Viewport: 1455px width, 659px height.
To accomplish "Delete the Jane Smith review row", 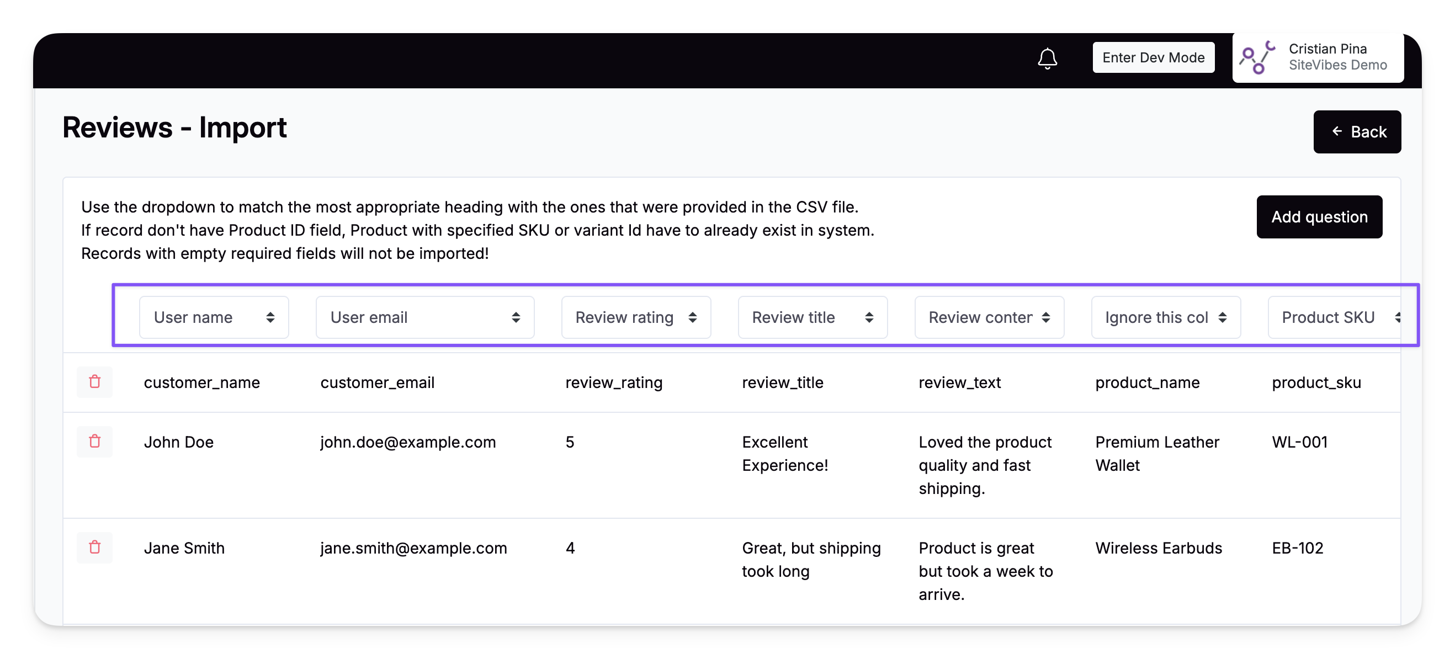I will pos(94,547).
